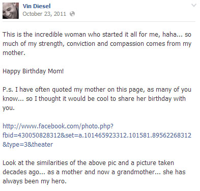Click the divider line below the post header
The height and width of the screenshot is (191, 200).
(99, 21)
